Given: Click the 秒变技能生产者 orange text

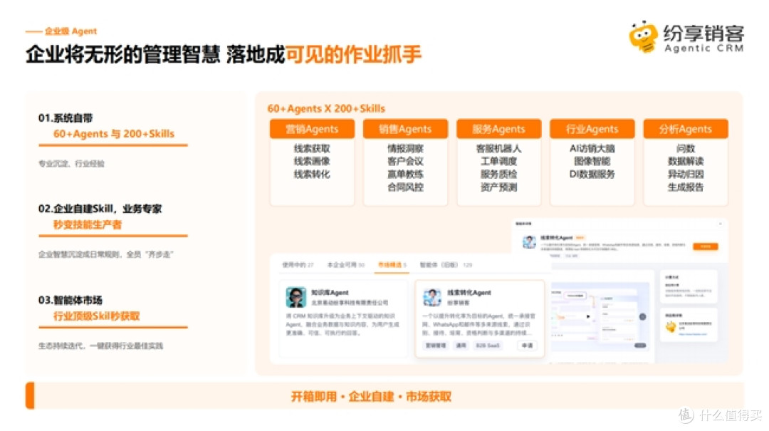Looking at the screenshot, I should [88, 224].
